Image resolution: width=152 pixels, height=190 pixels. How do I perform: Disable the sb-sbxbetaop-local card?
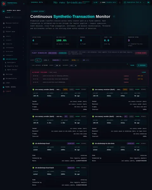tap(84, 143)
